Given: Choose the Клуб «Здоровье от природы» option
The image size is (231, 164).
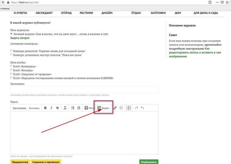Looking at the screenshot, I should (12, 74).
